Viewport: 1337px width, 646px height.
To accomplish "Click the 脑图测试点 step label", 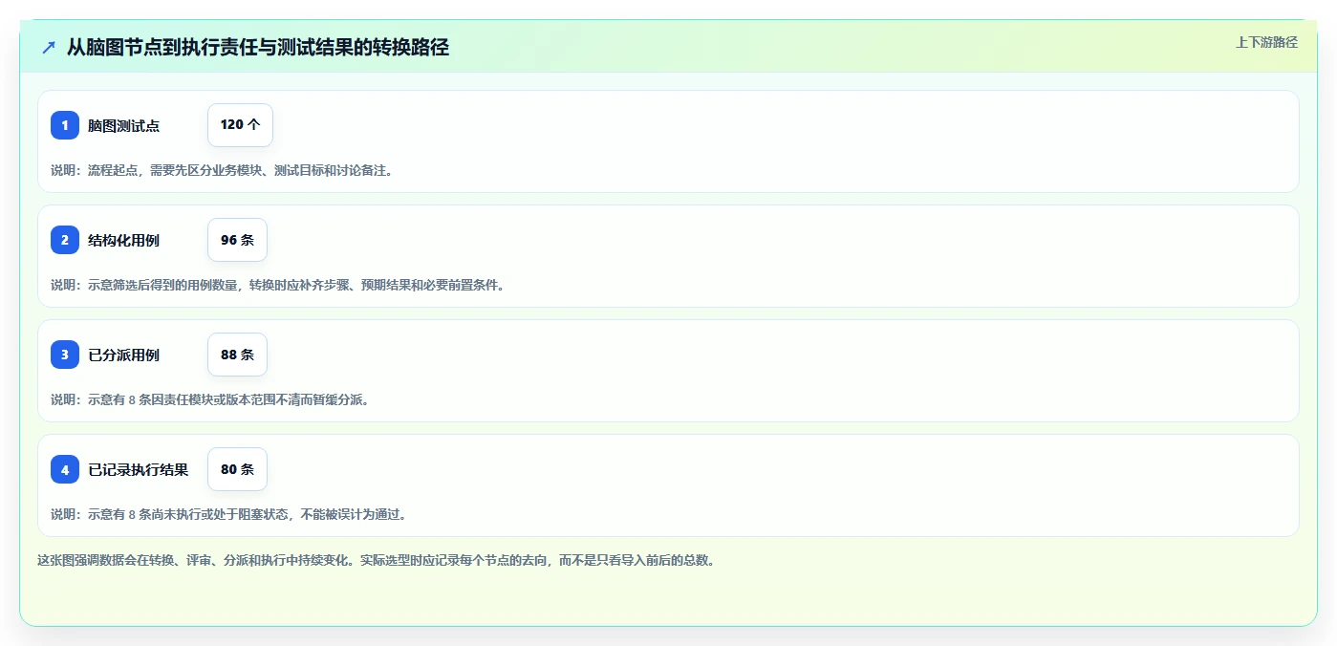I will pyautogui.click(x=124, y=125).
